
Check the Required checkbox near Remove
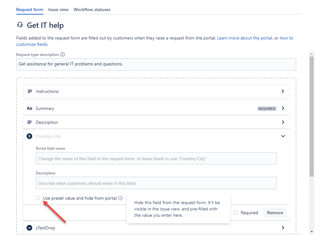(x=235, y=213)
